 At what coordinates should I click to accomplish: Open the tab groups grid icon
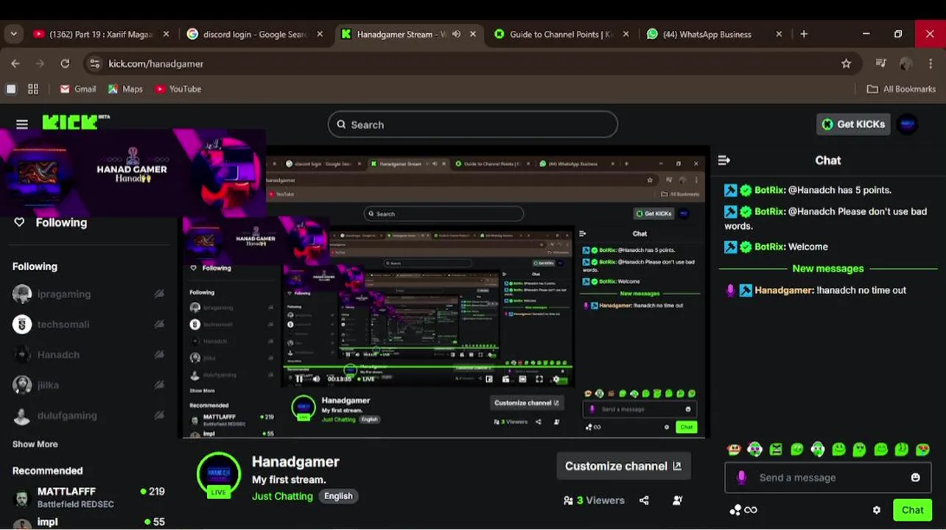(x=33, y=89)
